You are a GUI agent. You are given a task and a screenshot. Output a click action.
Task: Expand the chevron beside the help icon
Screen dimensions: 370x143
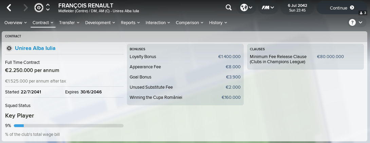click(x=360, y=22)
